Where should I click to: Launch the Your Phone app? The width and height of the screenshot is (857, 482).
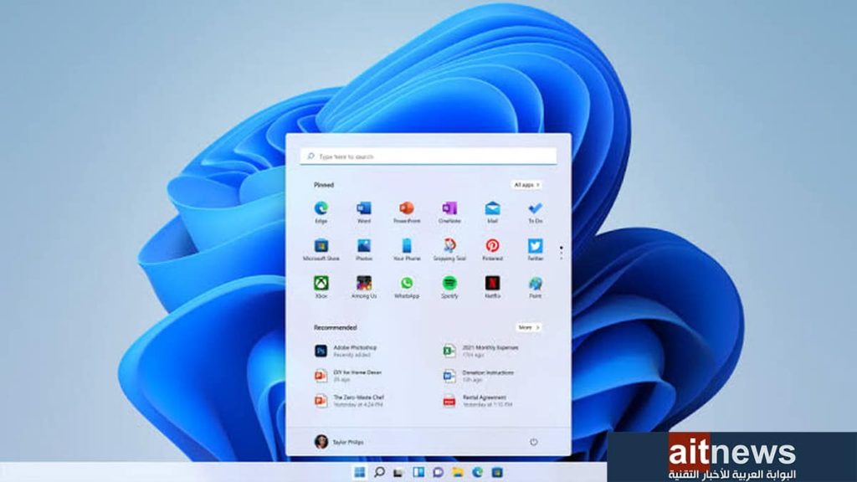[407, 249]
